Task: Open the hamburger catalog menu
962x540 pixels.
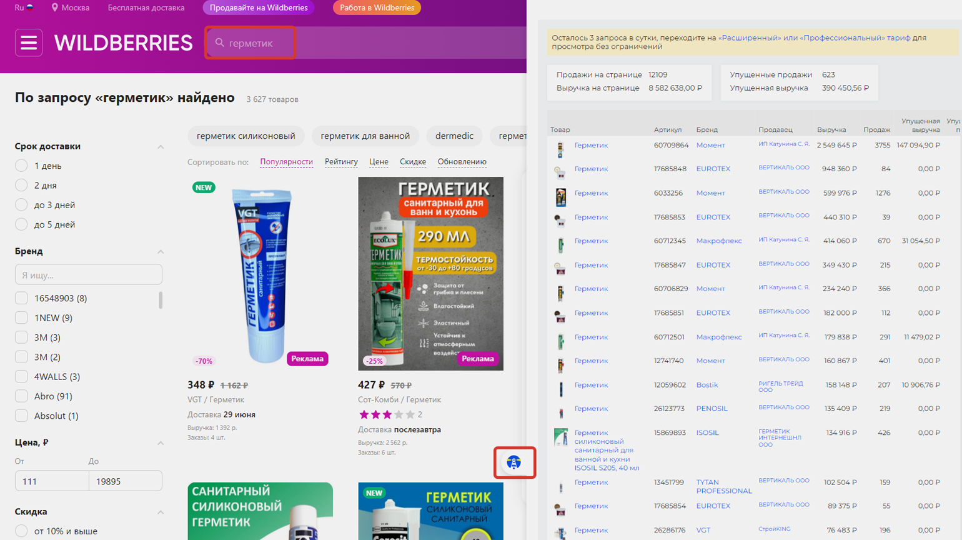Action: 29,42
